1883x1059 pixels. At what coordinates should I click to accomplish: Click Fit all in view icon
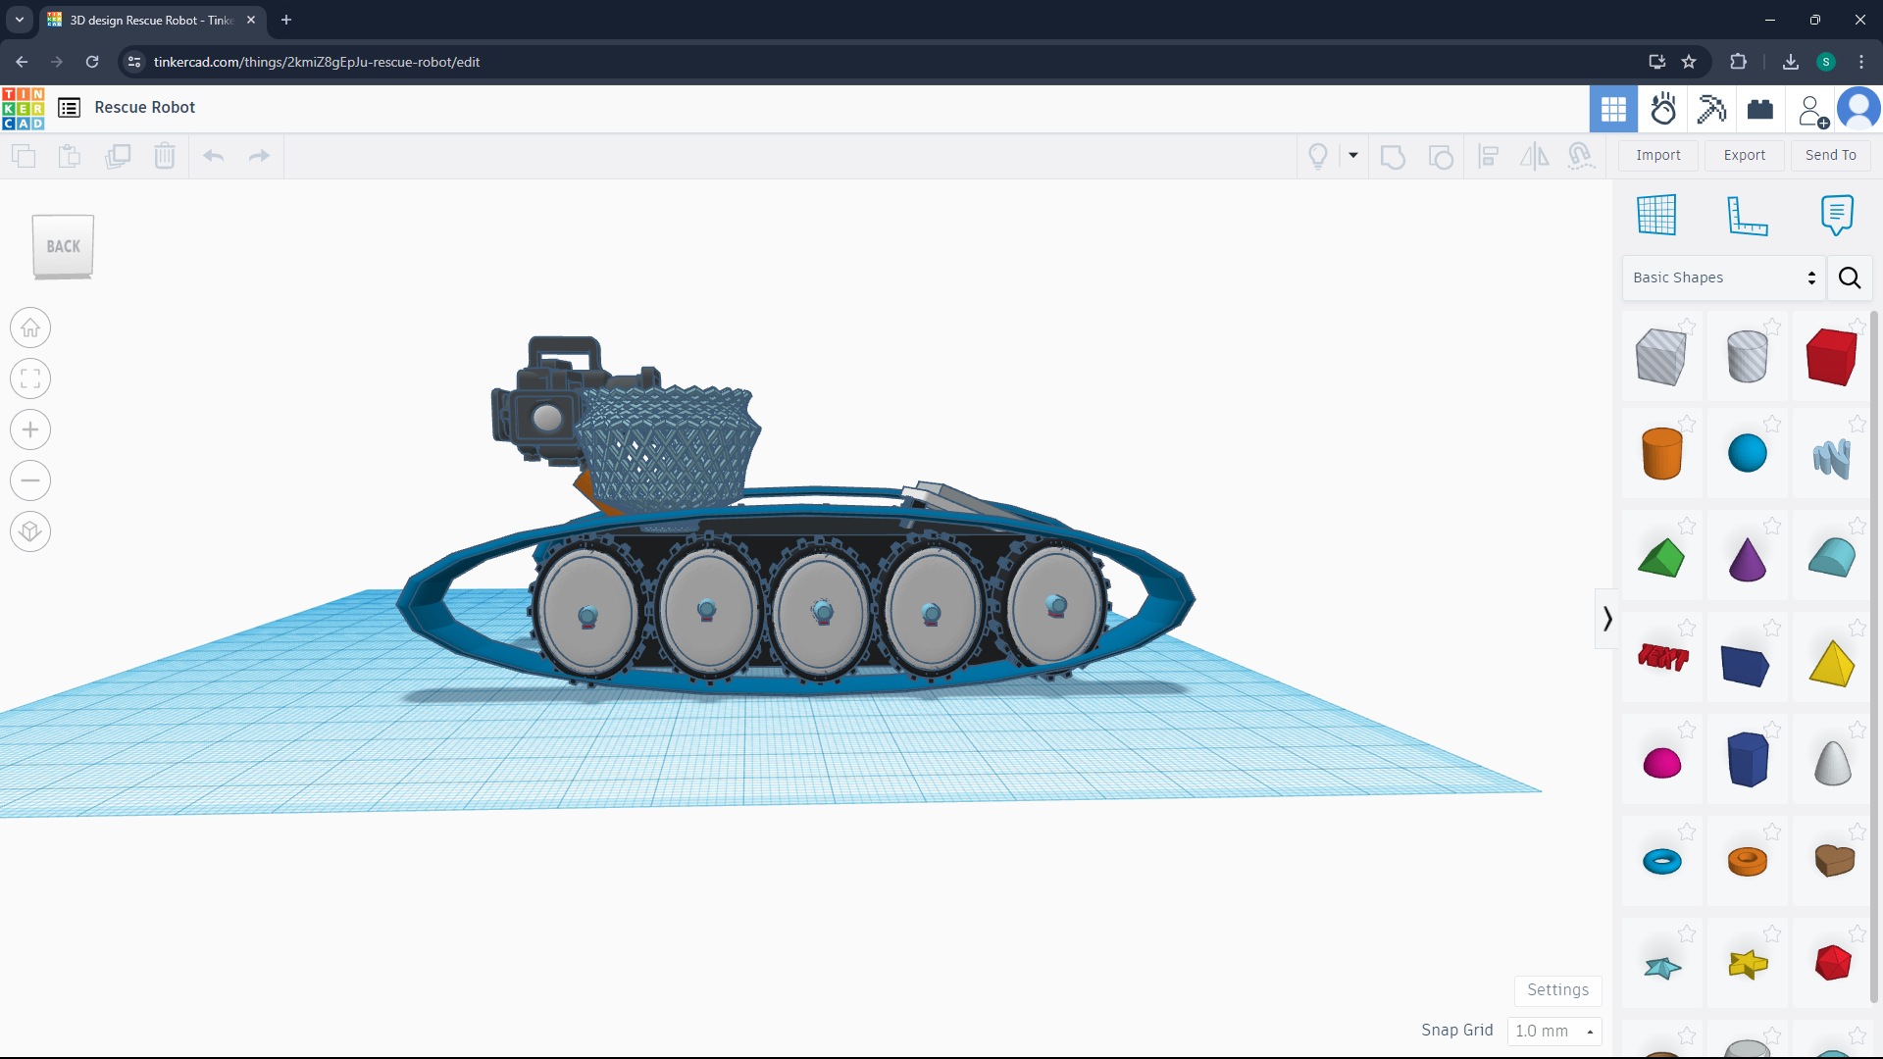(x=30, y=378)
